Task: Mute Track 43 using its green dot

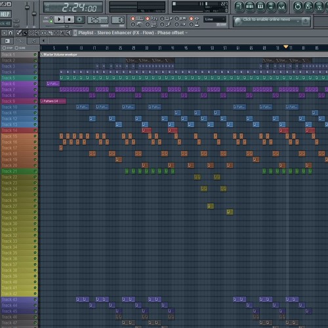Action: [35, 299]
